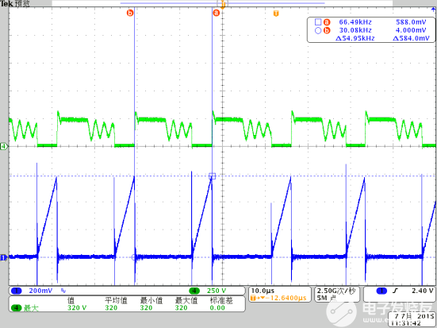The height and width of the screenshot is (328, 437).
Task: Click the orange trigger position T marker
Action: click(x=276, y=14)
